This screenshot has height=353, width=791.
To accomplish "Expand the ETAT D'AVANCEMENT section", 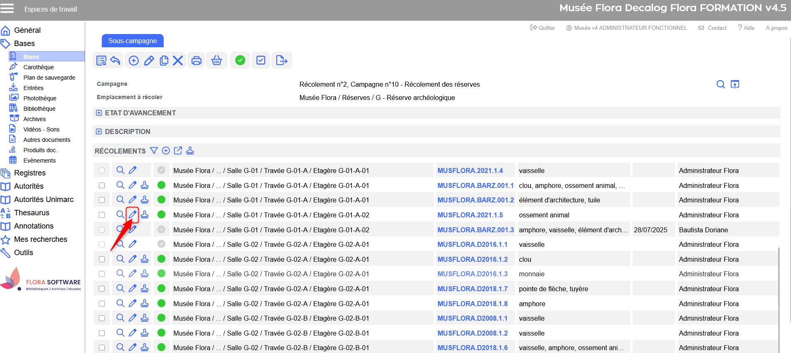I will coord(99,113).
